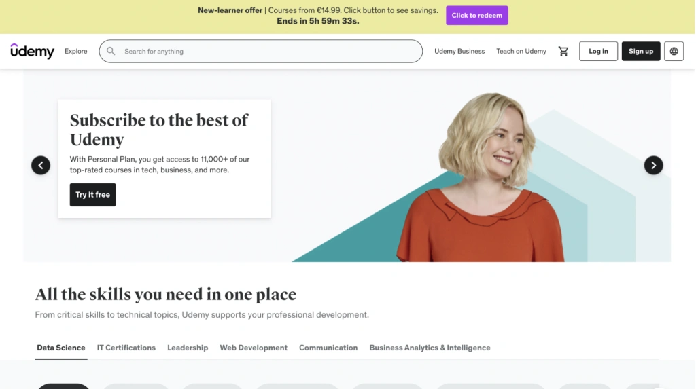
Task: Go to next carousel slide
Action: point(653,166)
